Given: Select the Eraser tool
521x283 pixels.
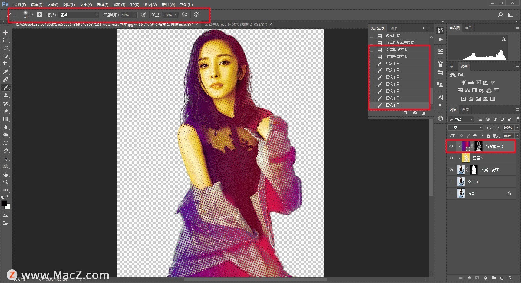Looking at the screenshot, I should click(6, 111).
